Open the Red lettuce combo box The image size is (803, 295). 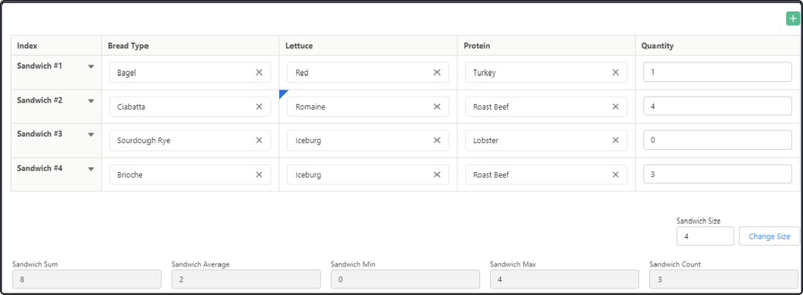(368, 73)
